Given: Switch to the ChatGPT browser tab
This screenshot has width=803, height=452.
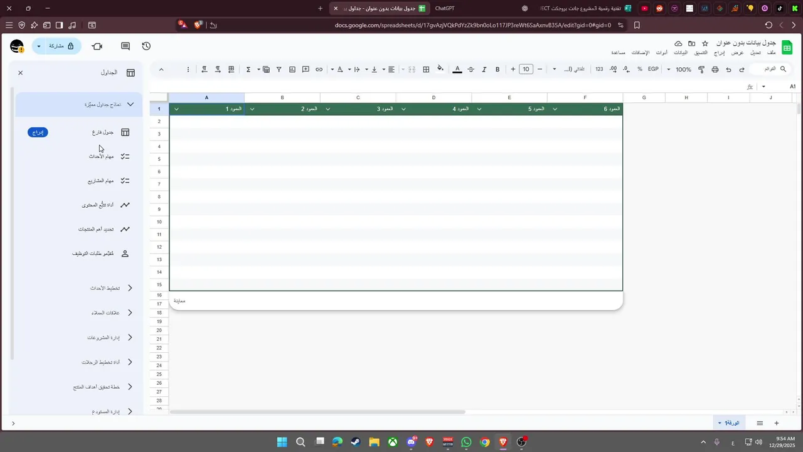Looking at the screenshot, I should pos(445,8).
